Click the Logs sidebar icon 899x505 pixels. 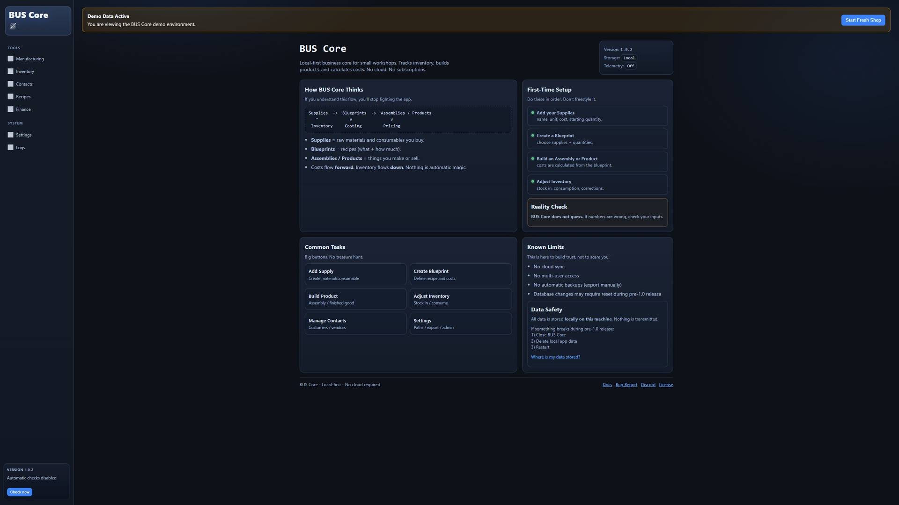click(x=10, y=148)
